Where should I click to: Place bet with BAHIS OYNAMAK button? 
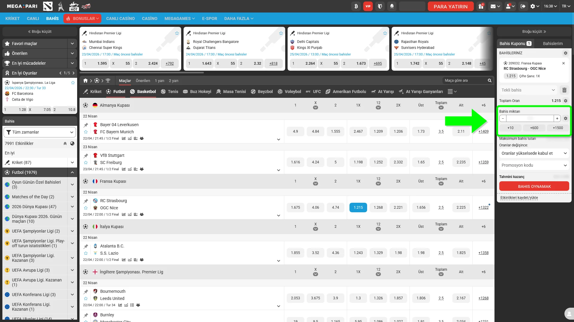tap(534, 186)
